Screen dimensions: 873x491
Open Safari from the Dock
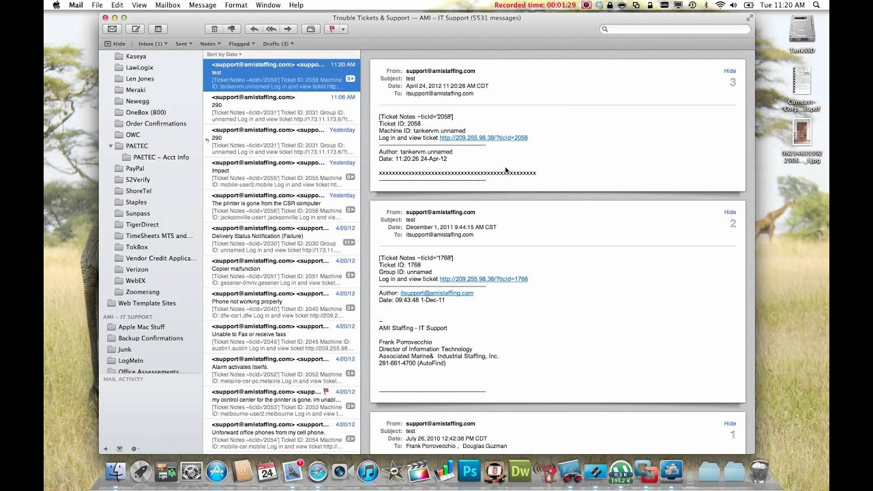(318, 471)
